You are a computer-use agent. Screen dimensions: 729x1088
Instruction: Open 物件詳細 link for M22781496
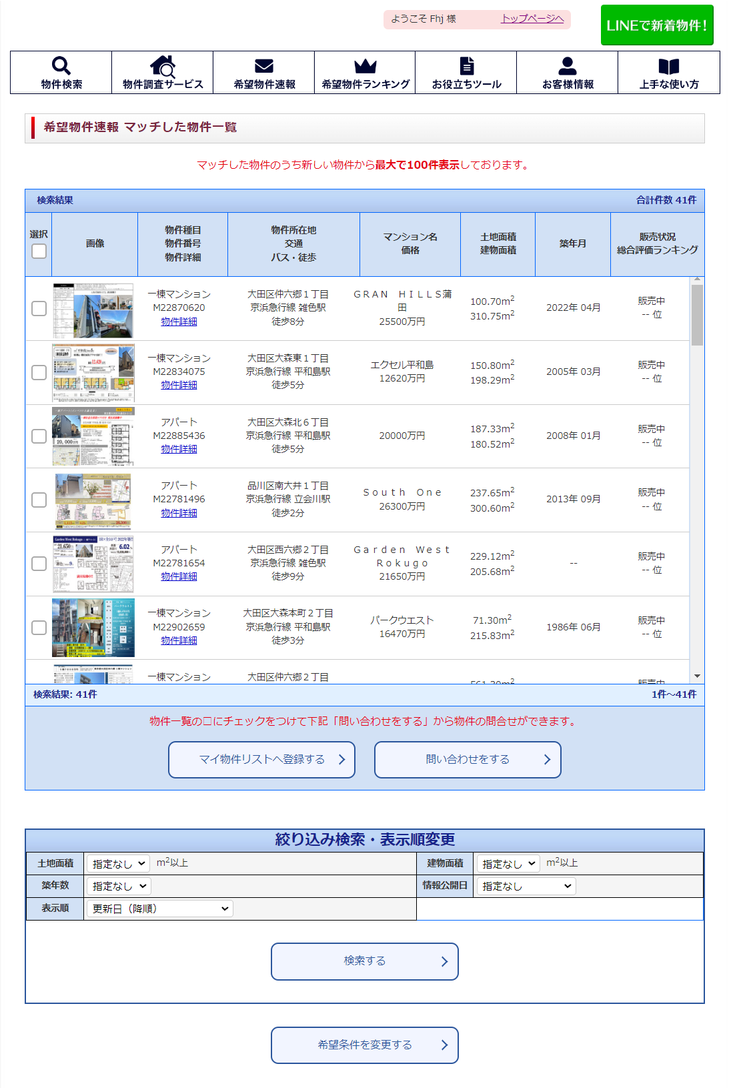coord(179,513)
